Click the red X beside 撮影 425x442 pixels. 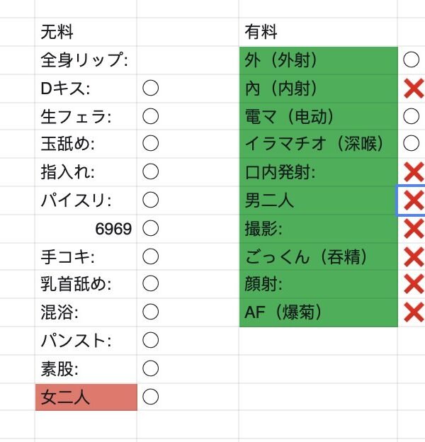[412, 228]
